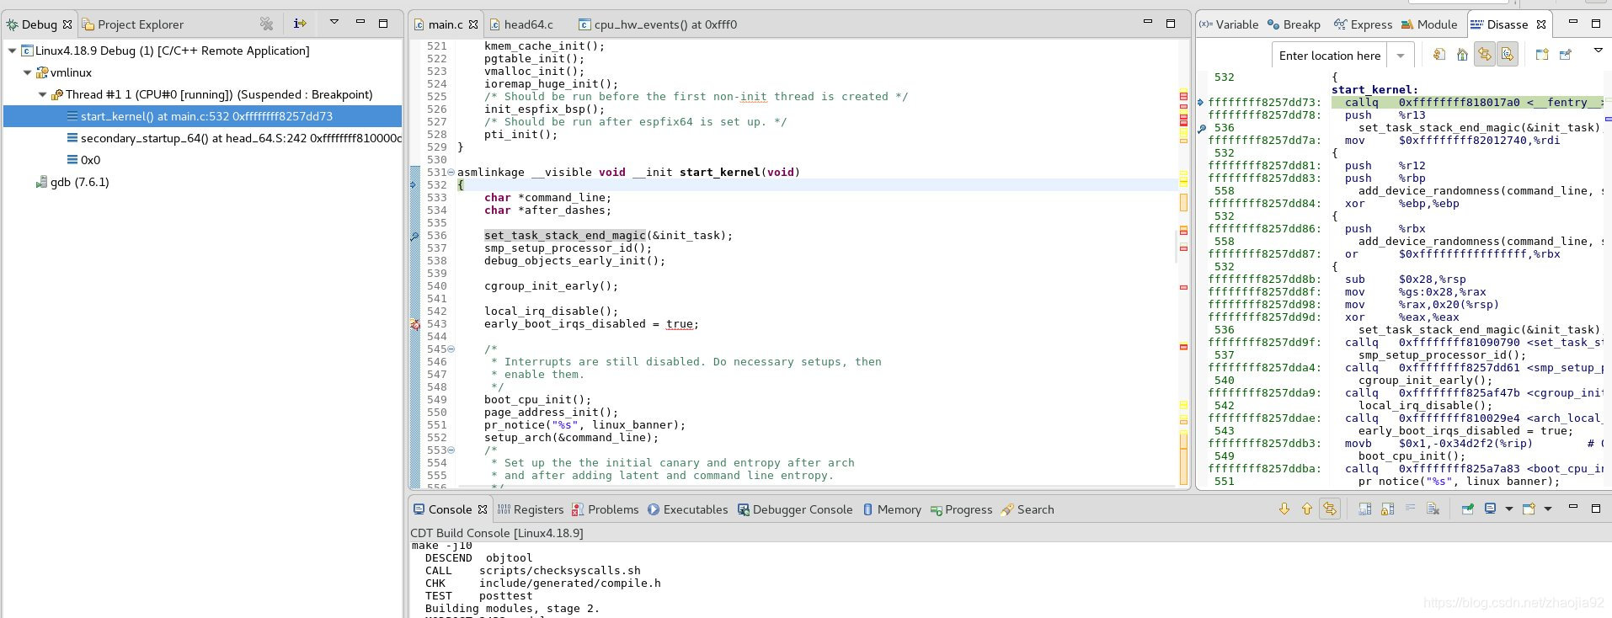Click the editor vertical scrollbar thumb
The width and height of the screenshot is (1612, 618).
click(1176, 246)
